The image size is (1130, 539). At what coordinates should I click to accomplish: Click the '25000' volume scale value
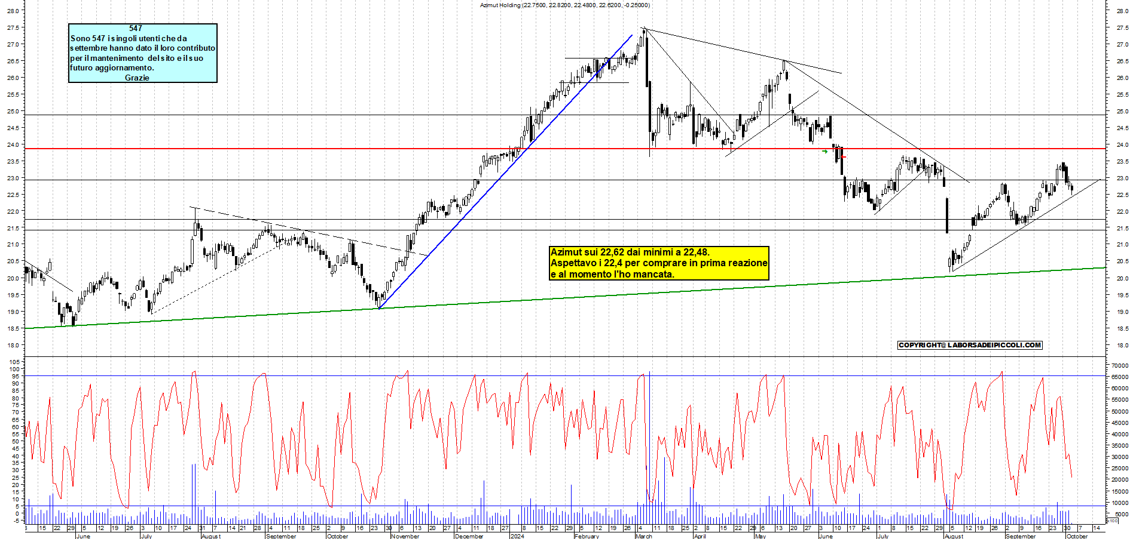point(1120,468)
